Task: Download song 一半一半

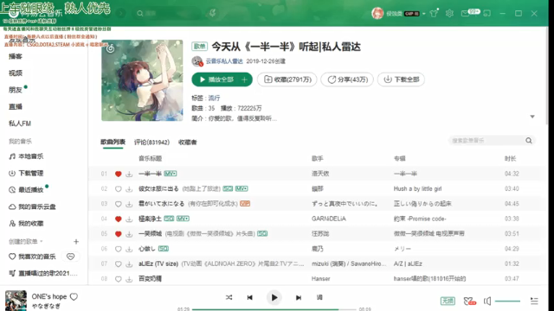Action: pos(129,174)
